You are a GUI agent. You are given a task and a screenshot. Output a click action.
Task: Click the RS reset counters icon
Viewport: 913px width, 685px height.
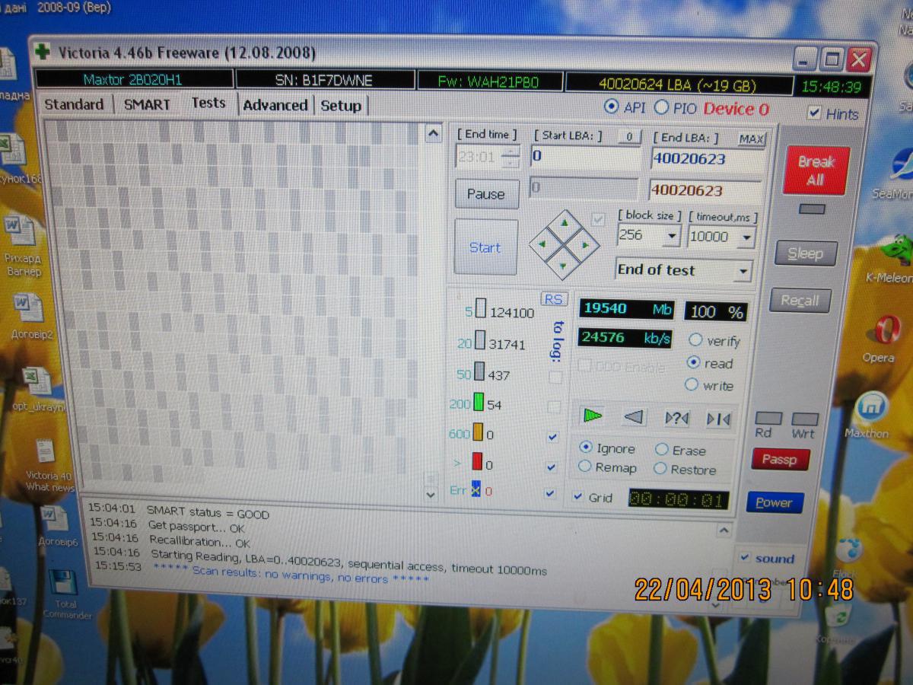552,299
